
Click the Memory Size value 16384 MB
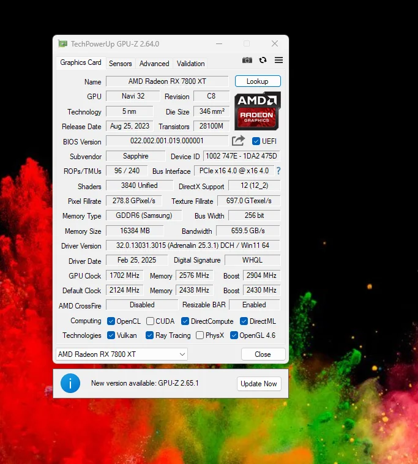click(x=135, y=231)
